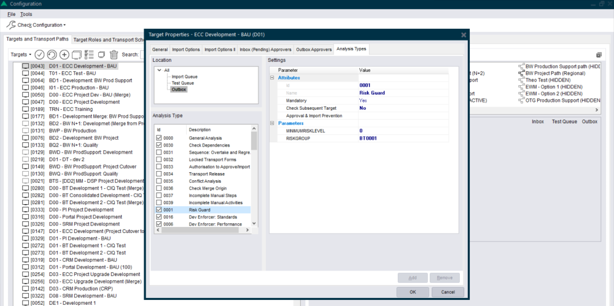Image resolution: width=614 pixels, height=306 pixels.
Task: Switch to the Import Options tab
Action: 185,49
